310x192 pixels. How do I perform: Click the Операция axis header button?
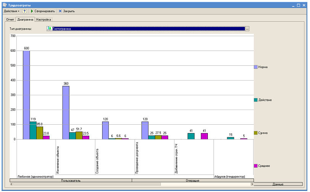click(x=193, y=180)
